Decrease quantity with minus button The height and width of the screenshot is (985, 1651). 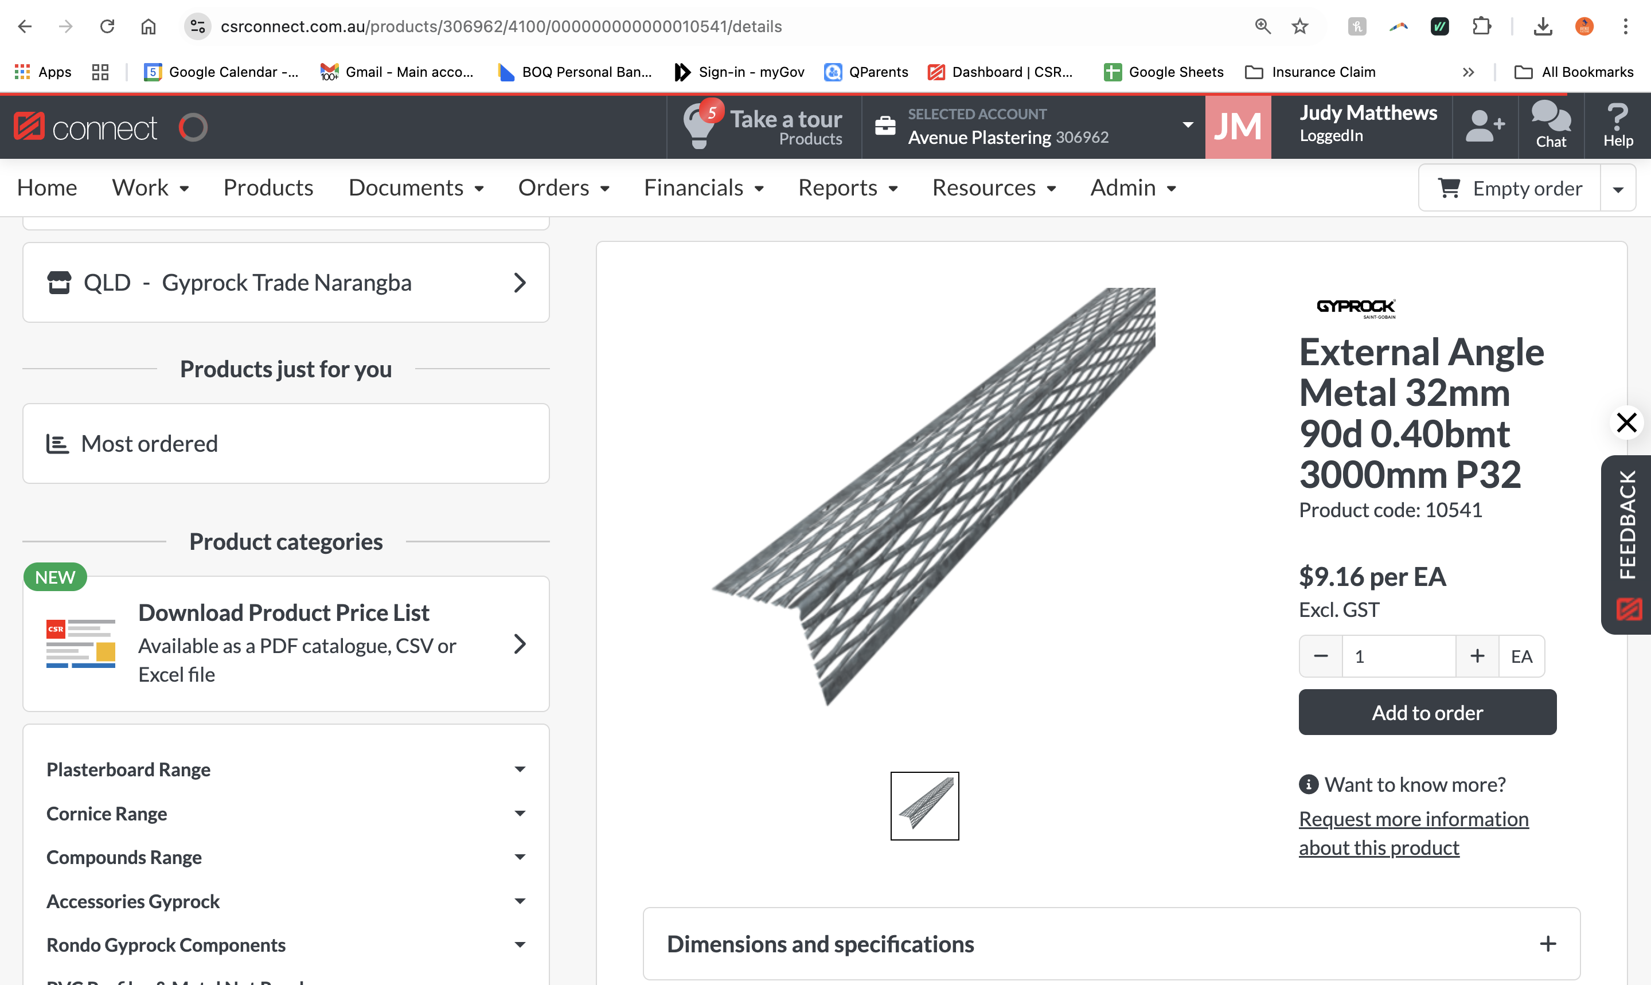click(x=1321, y=656)
